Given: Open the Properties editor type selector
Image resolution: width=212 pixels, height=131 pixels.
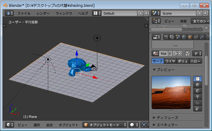Looking at the screenshot, I should pyautogui.click(x=156, y=37).
